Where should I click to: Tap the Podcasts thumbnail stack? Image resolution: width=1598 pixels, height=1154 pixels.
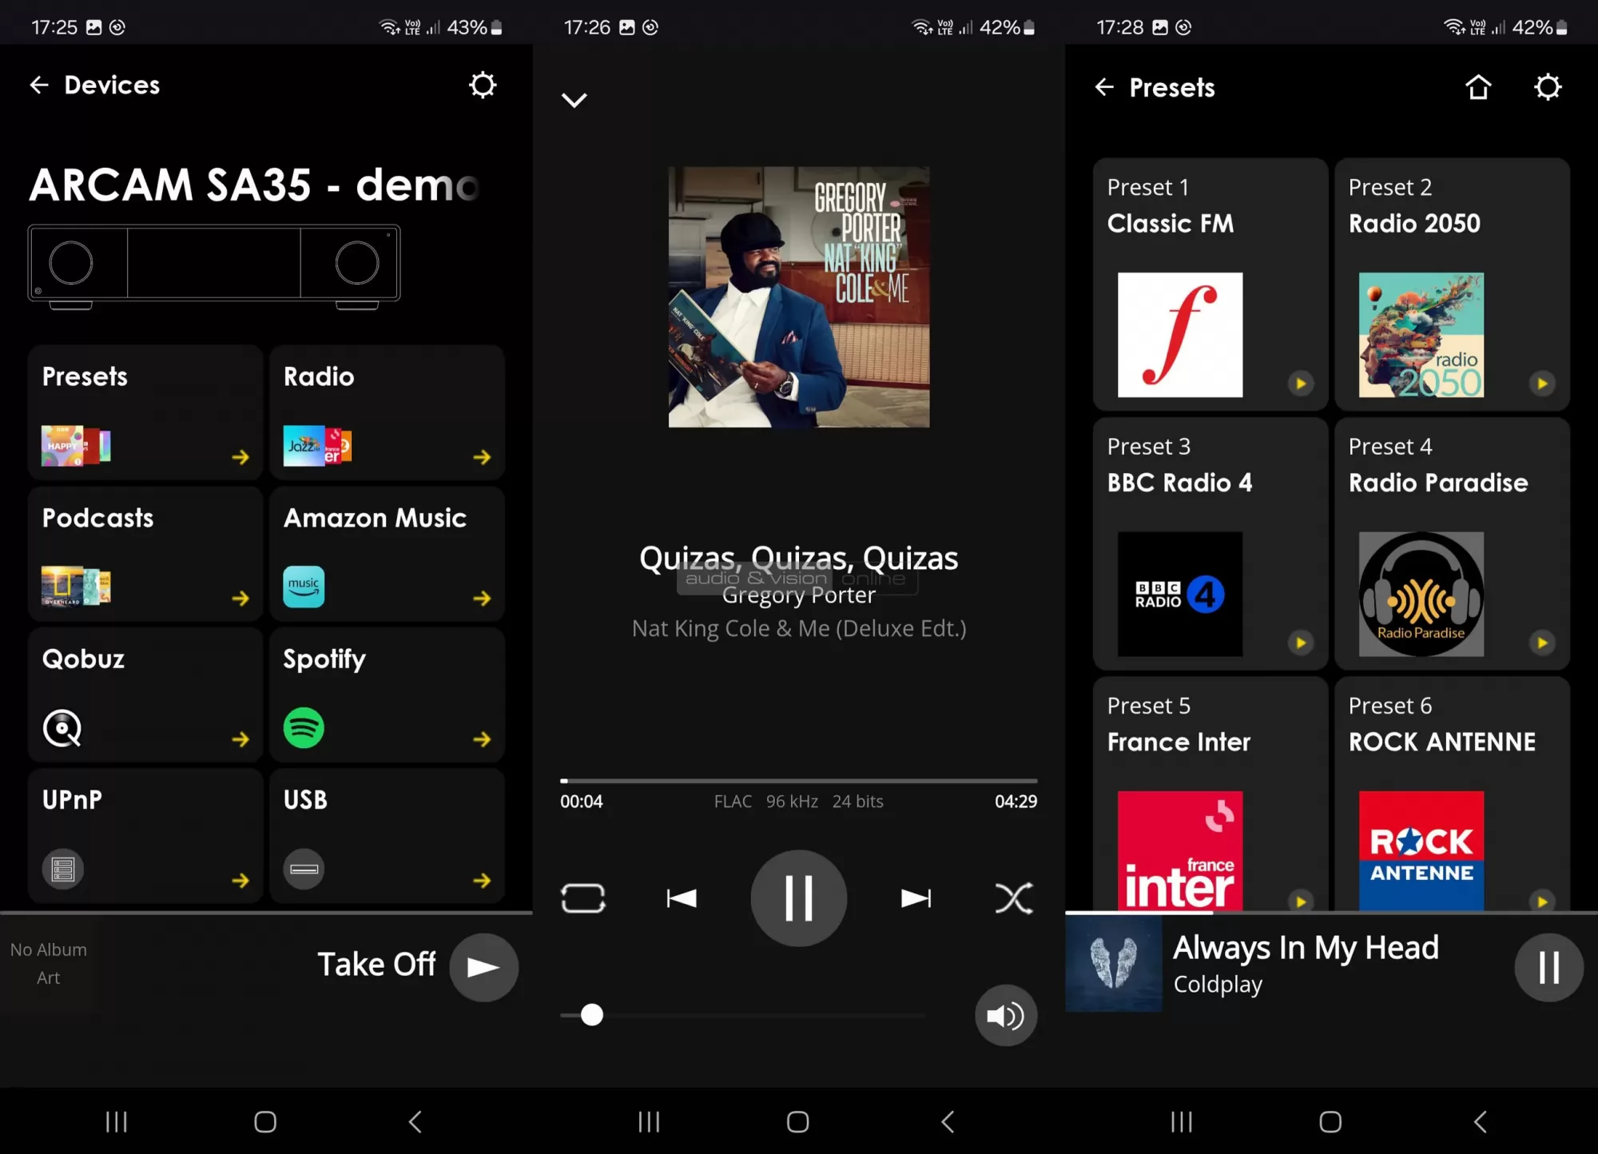tap(76, 587)
